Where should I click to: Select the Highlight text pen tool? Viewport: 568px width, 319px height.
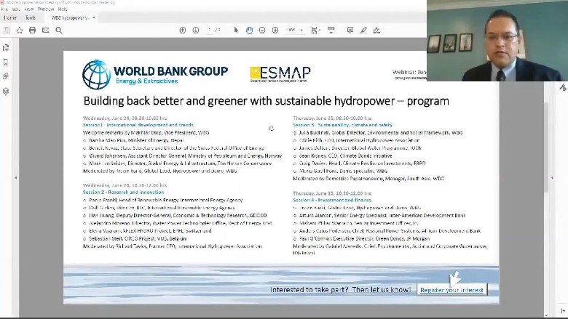(x=363, y=31)
